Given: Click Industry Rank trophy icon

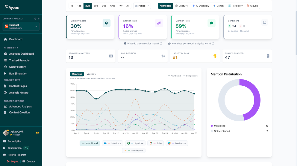Looking at the screenshot, I should (x=215, y=56).
